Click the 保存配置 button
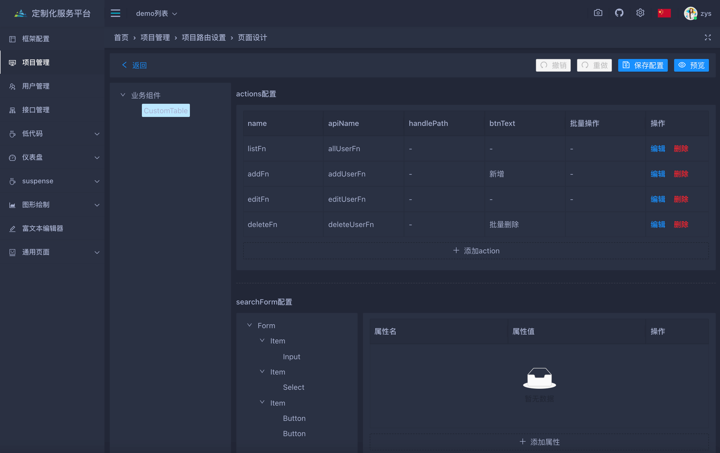The image size is (720, 453). point(642,65)
